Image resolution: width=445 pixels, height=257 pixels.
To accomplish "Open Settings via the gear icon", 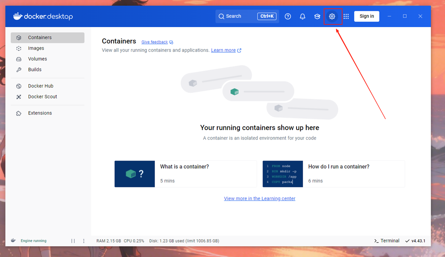I will click(332, 16).
